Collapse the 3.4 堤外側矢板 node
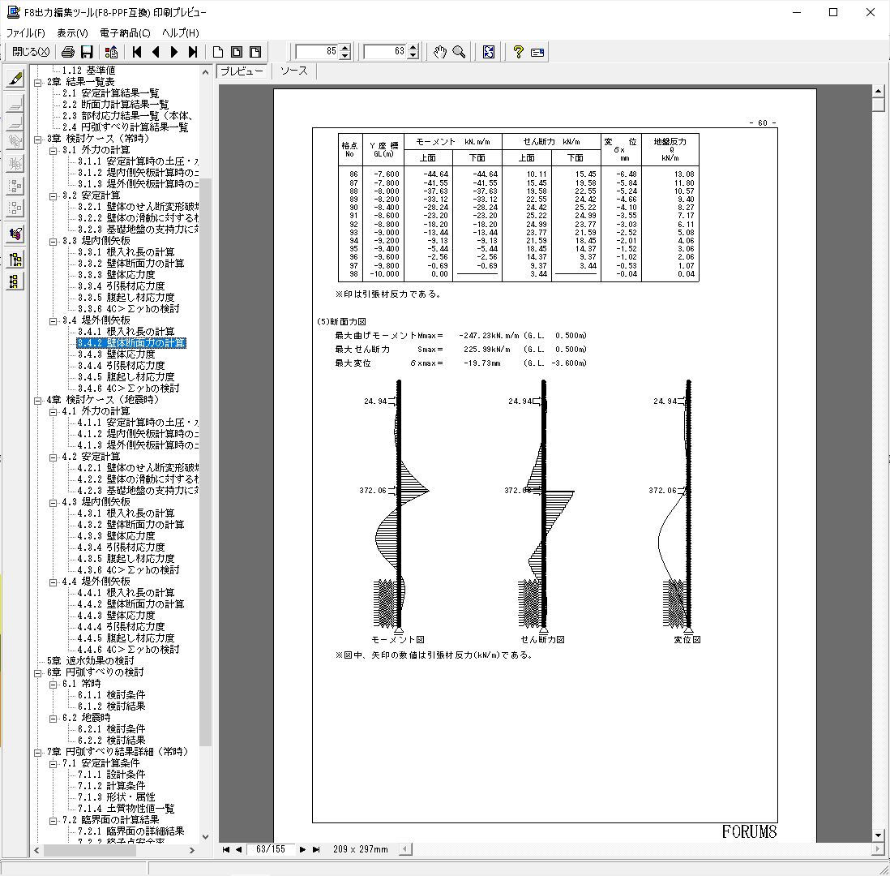The image size is (890, 876). tap(53, 321)
